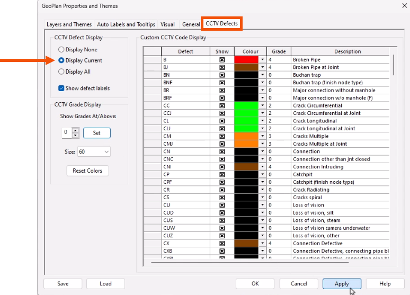Screen dimensions: 410x295
Task: Open colour dropdown for Crack Circumferential row
Action: (263, 105)
